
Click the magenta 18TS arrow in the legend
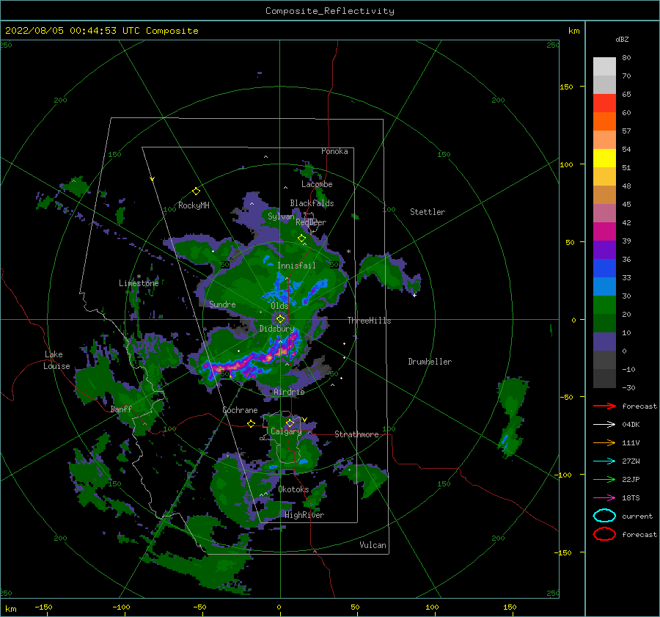click(604, 498)
